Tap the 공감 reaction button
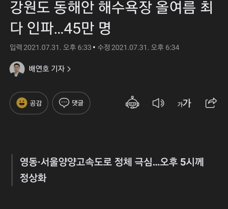 coord(29,103)
